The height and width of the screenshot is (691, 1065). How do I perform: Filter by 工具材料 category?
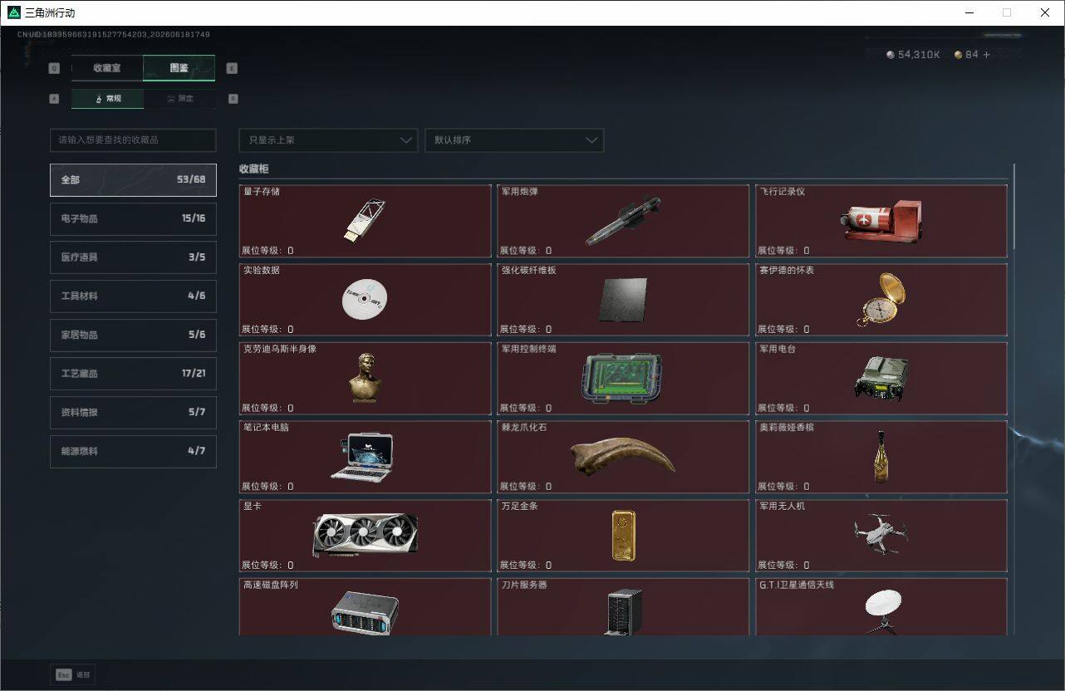(x=133, y=296)
